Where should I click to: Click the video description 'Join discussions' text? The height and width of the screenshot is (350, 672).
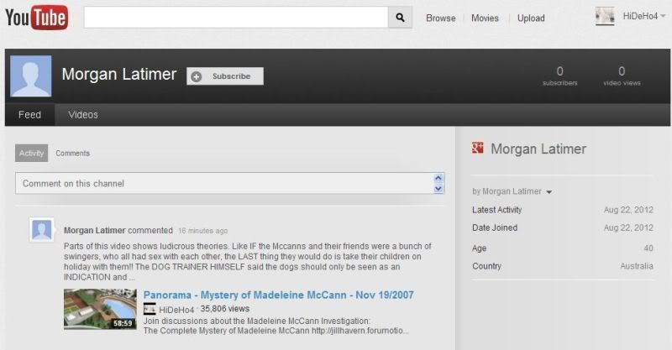(276, 326)
